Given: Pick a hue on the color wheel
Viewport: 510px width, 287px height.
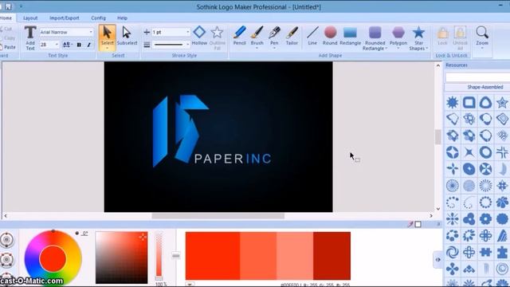Looking at the screenshot, I should tap(53, 258).
